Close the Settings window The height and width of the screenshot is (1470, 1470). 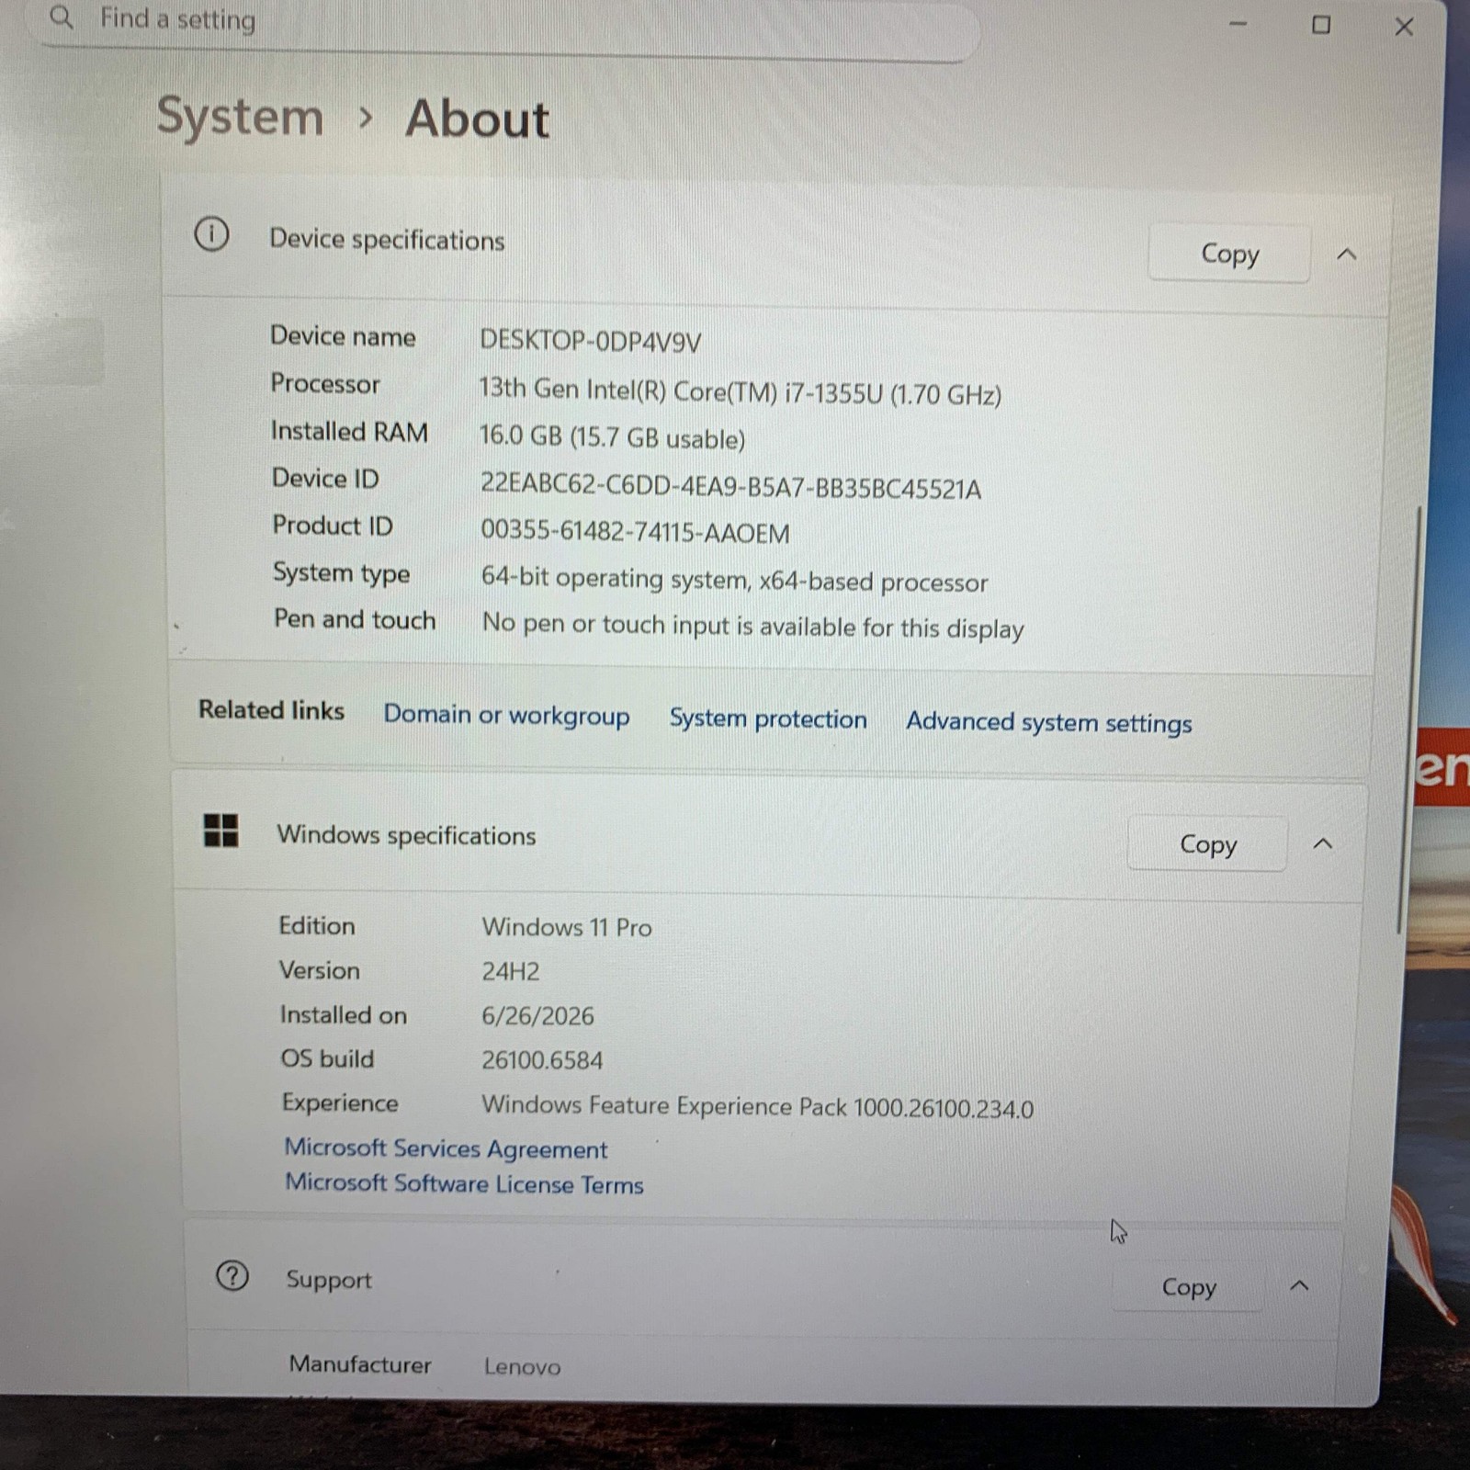1404,27
